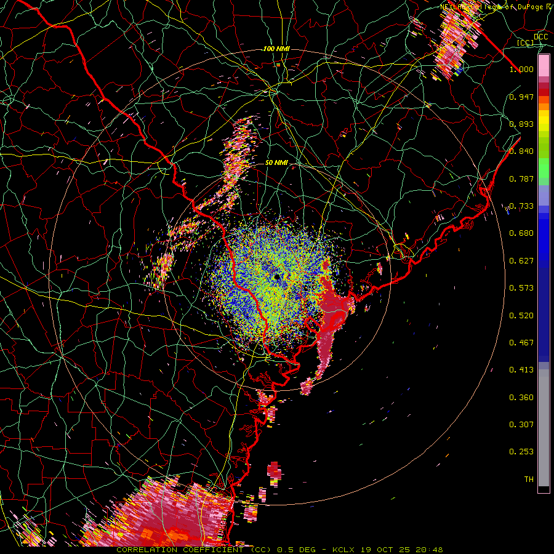Click the 0.947 scale value

pos(521,97)
